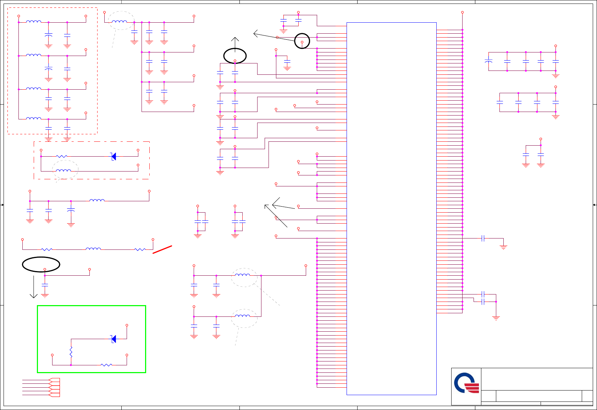Select the blue diode inside the green box
The image size is (597, 410).
tap(114, 339)
